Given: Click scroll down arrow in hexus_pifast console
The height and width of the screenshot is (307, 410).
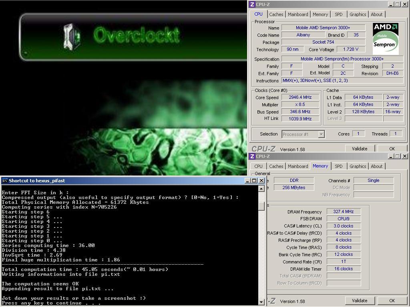Looking at the screenshot, I should pos(261,302).
